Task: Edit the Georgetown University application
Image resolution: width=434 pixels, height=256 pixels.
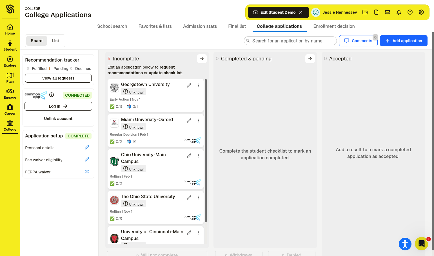Action: click(x=189, y=85)
